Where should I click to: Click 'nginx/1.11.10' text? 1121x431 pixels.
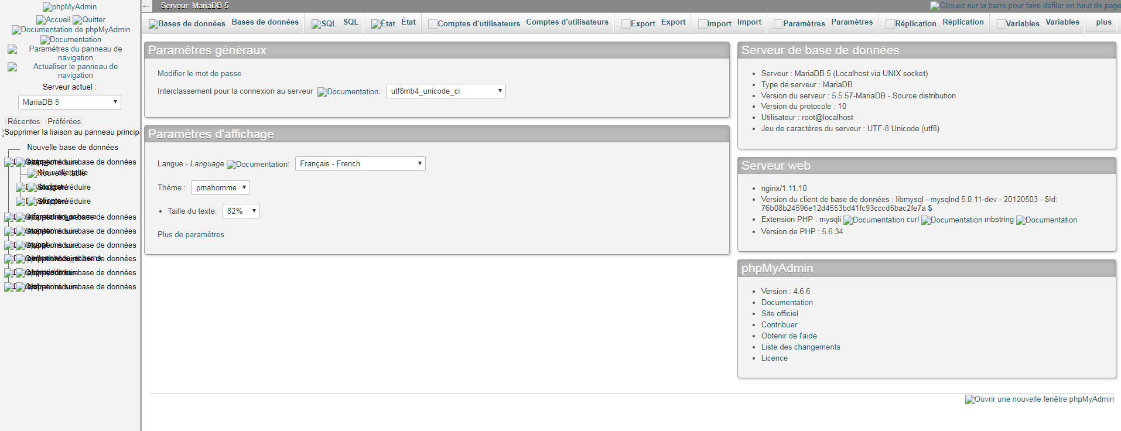click(x=784, y=189)
